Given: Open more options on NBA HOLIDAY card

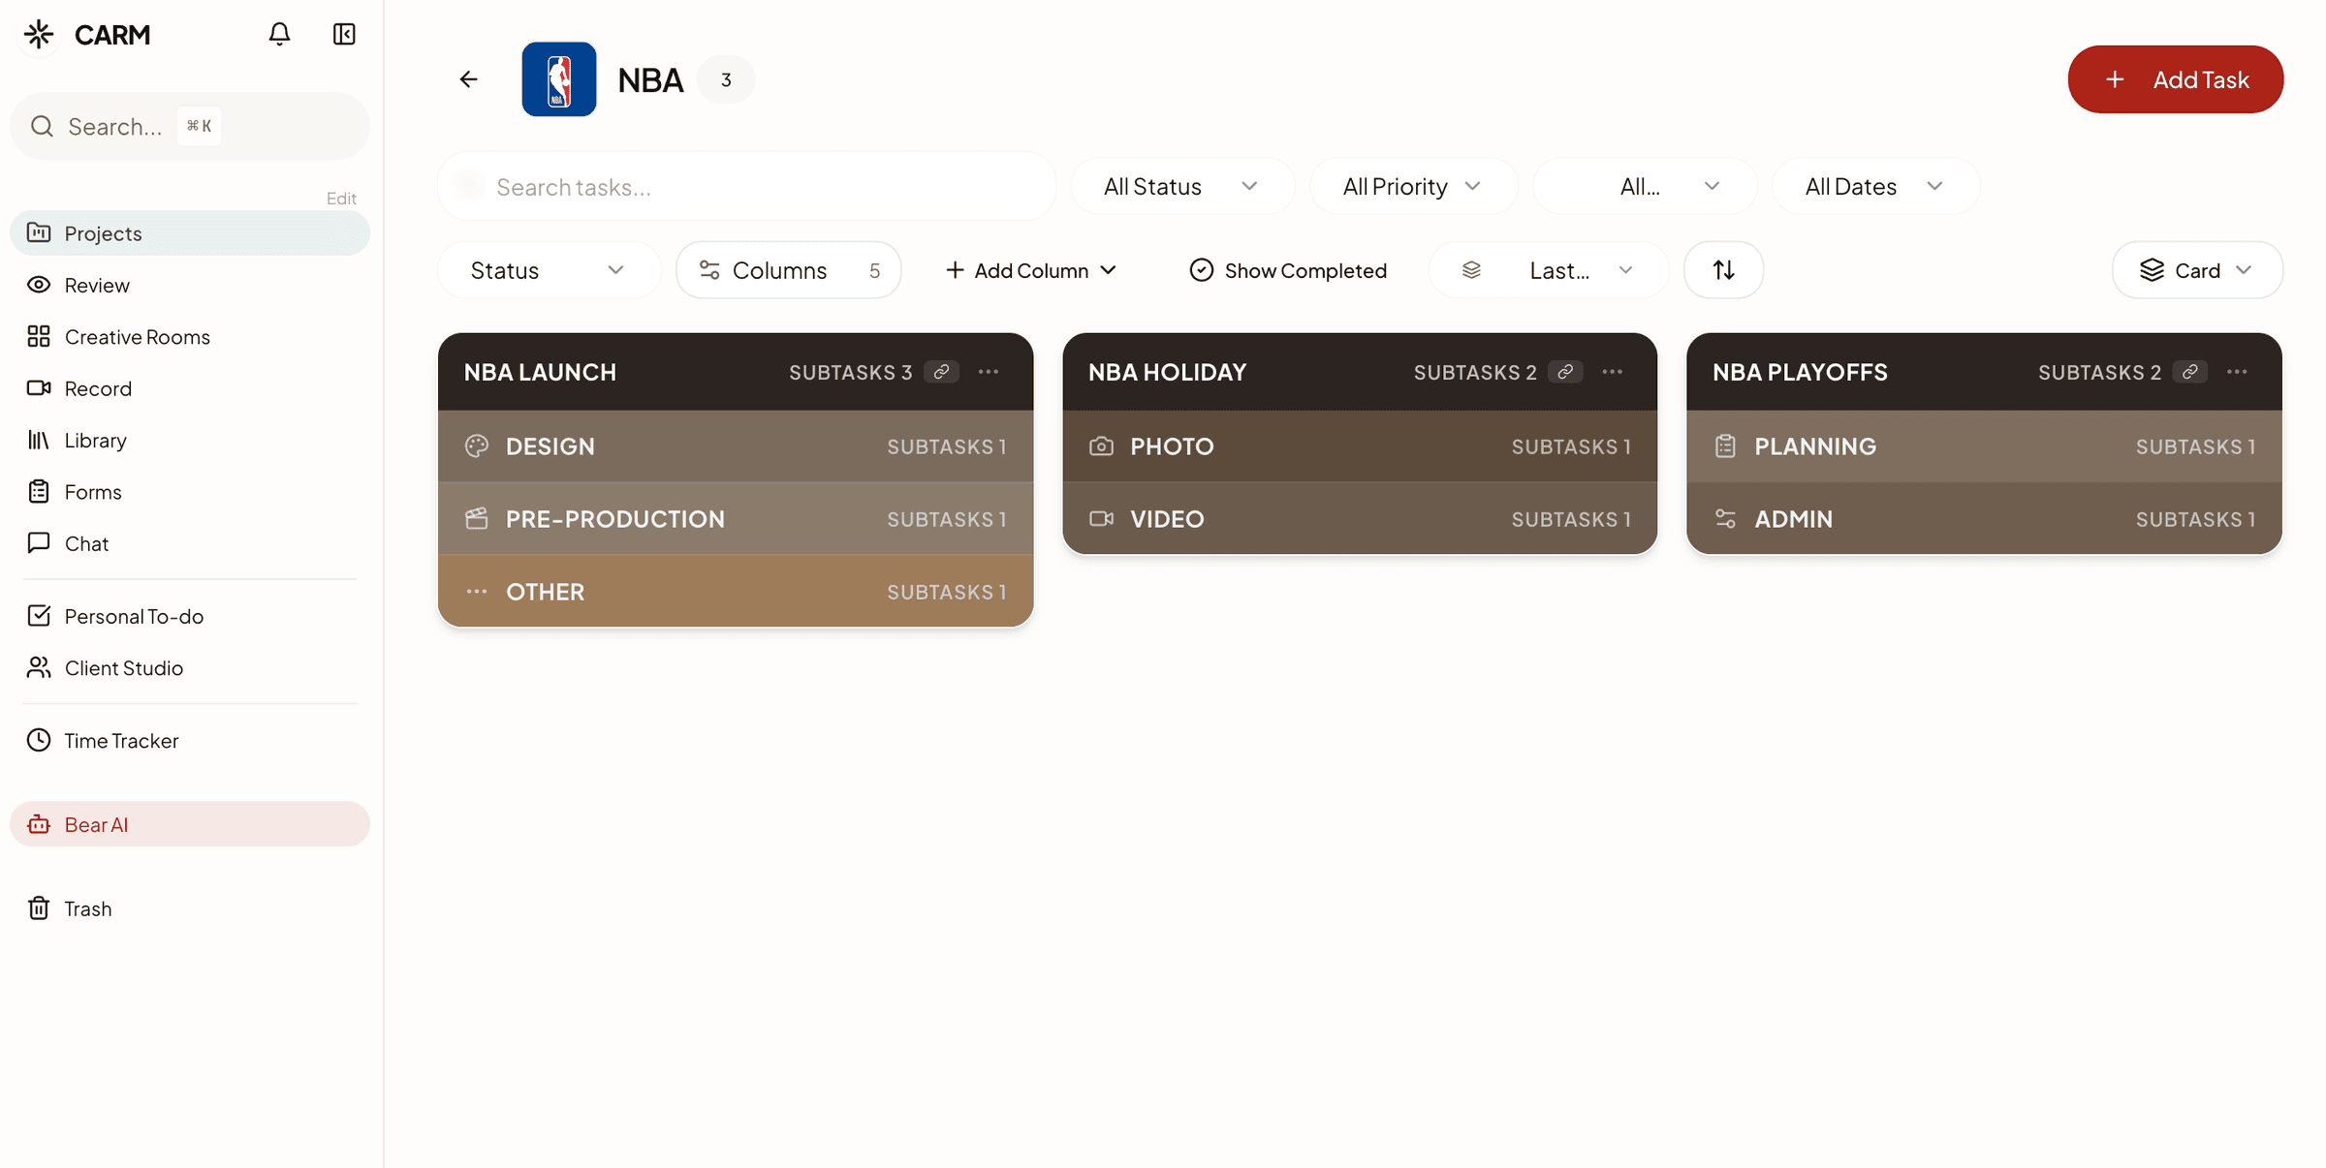Looking at the screenshot, I should (x=1613, y=372).
